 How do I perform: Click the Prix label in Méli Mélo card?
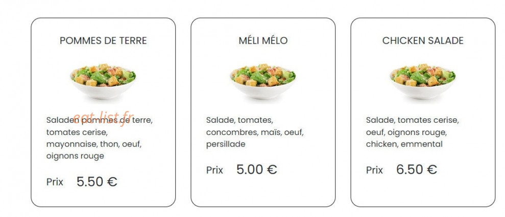click(214, 170)
